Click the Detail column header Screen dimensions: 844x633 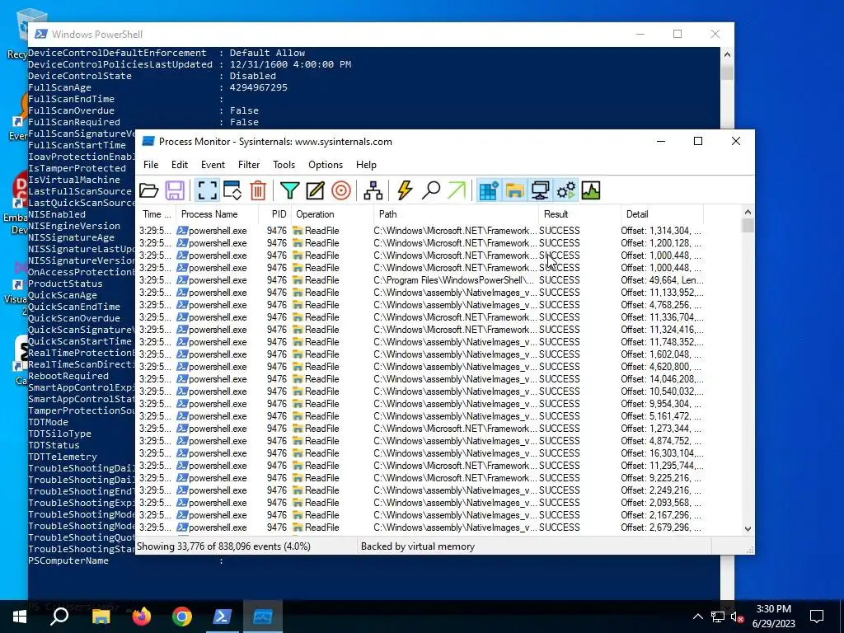[x=662, y=214]
